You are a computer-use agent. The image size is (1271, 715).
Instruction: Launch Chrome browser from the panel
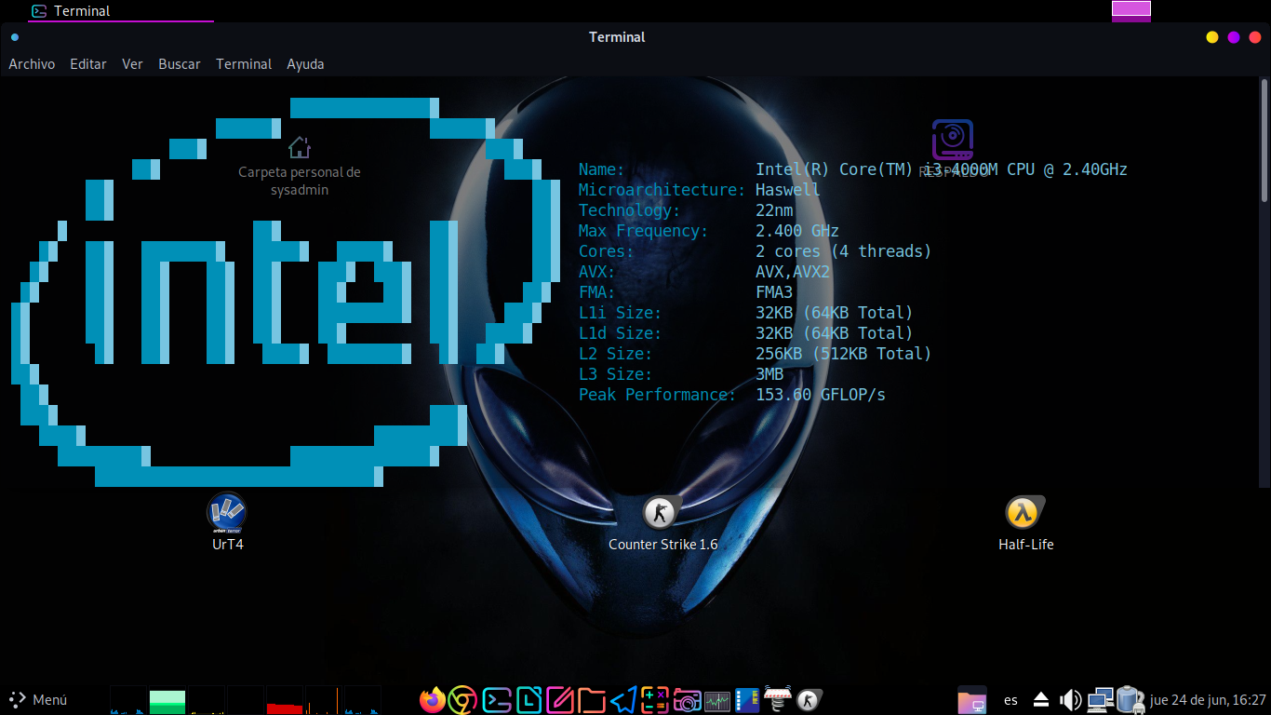pyautogui.click(x=462, y=700)
